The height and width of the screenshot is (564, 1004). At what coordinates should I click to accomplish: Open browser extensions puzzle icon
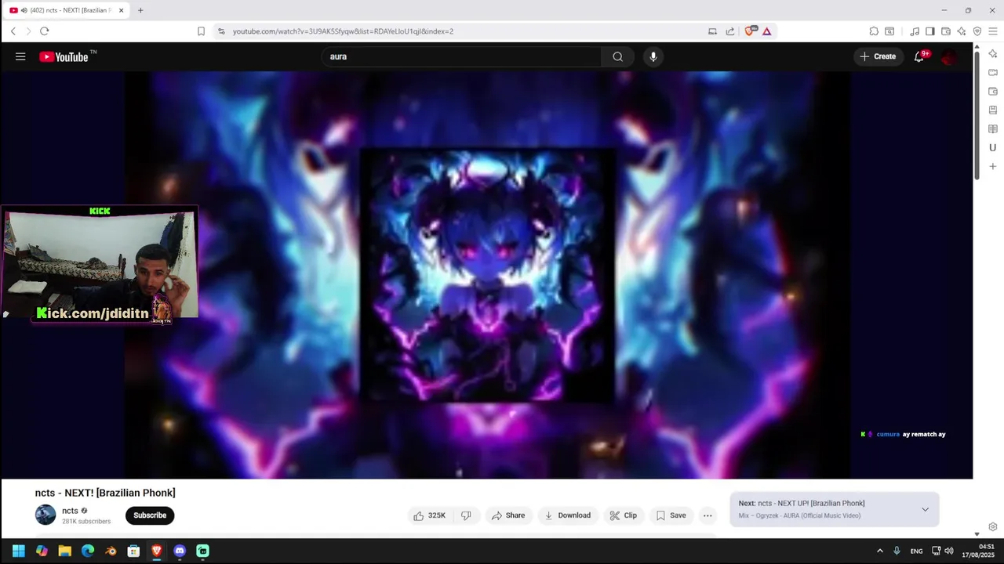874,31
